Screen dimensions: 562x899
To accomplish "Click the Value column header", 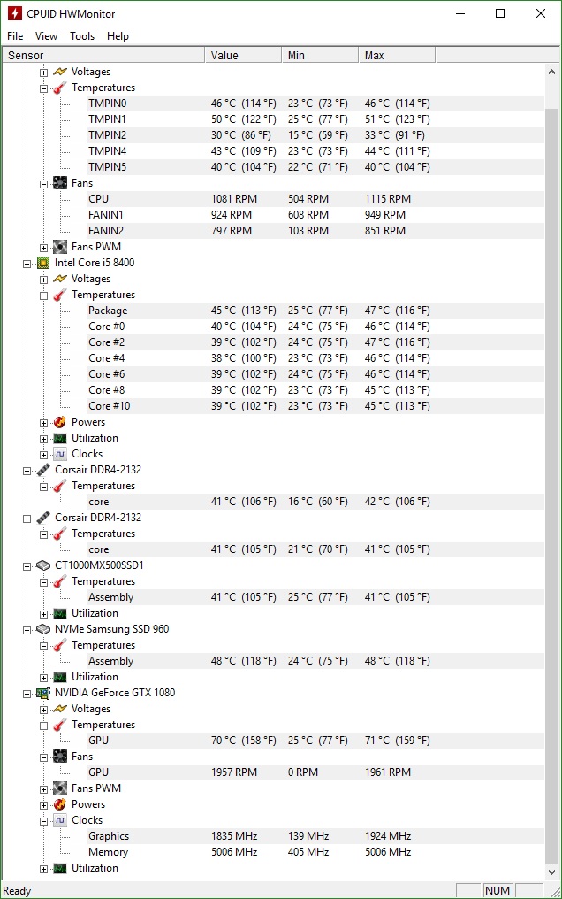I will 242,54.
